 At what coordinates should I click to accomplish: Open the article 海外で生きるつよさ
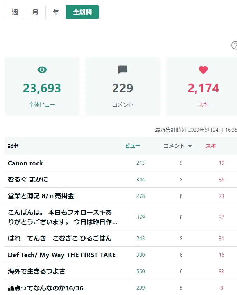[36, 271]
